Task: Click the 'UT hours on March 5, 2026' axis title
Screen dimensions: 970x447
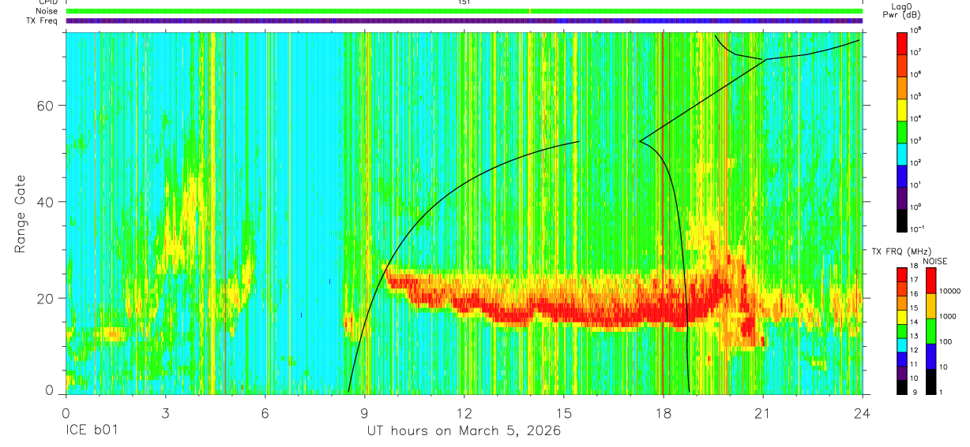Action: [464, 431]
